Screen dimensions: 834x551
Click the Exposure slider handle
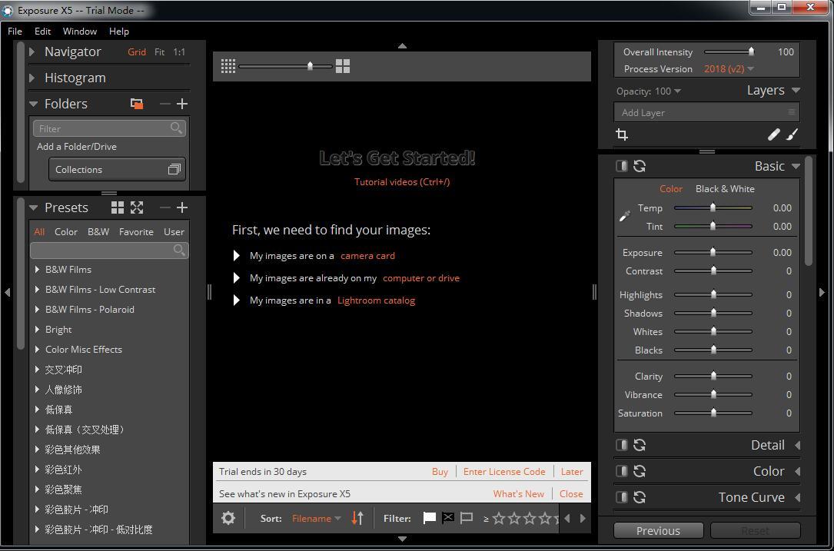(713, 252)
